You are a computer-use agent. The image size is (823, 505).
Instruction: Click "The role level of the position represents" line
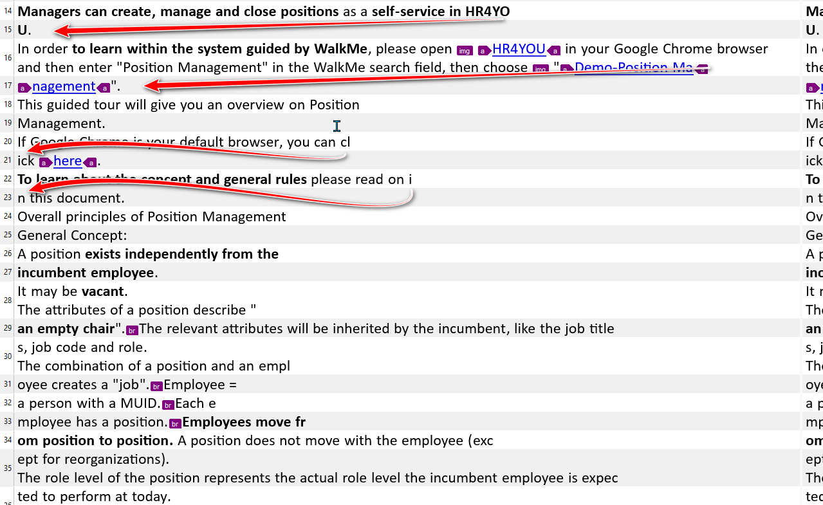pos(318,478)
